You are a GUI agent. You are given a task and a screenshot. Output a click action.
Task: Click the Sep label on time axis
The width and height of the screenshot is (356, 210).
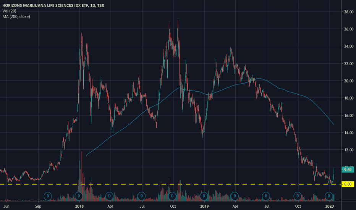coord(38,206)
